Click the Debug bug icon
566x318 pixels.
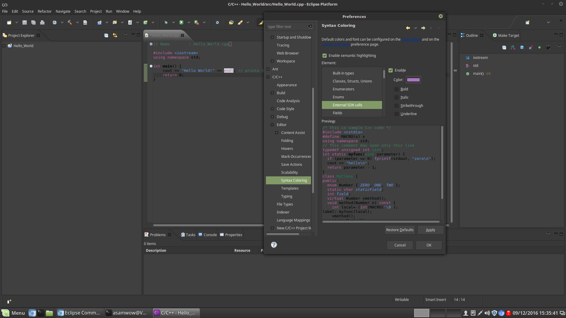click(166, 22)
